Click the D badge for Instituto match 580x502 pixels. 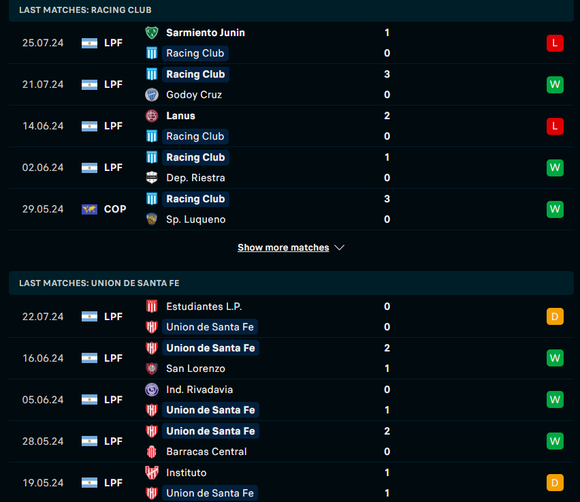tap(555, 483)
